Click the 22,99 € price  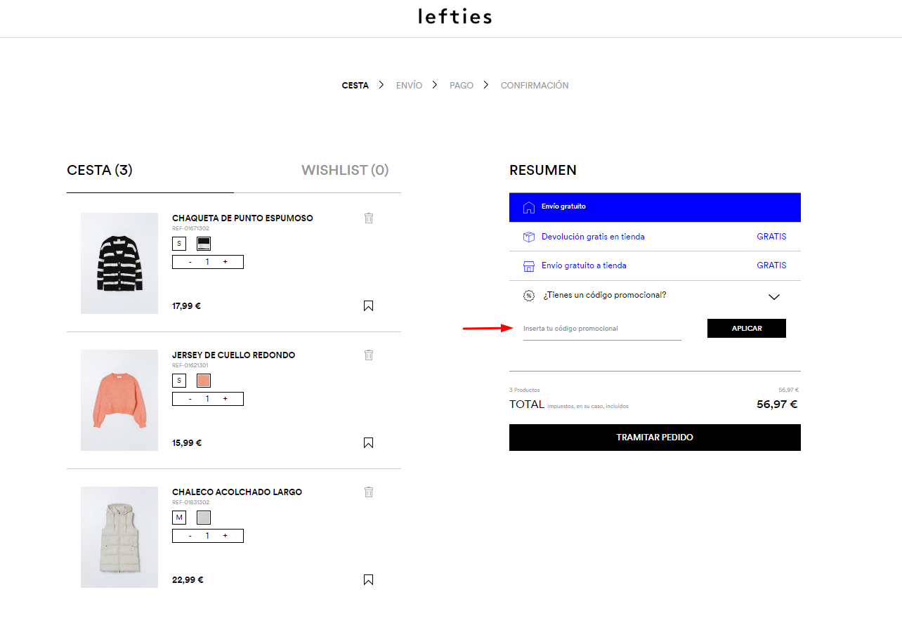click(188, 580)
